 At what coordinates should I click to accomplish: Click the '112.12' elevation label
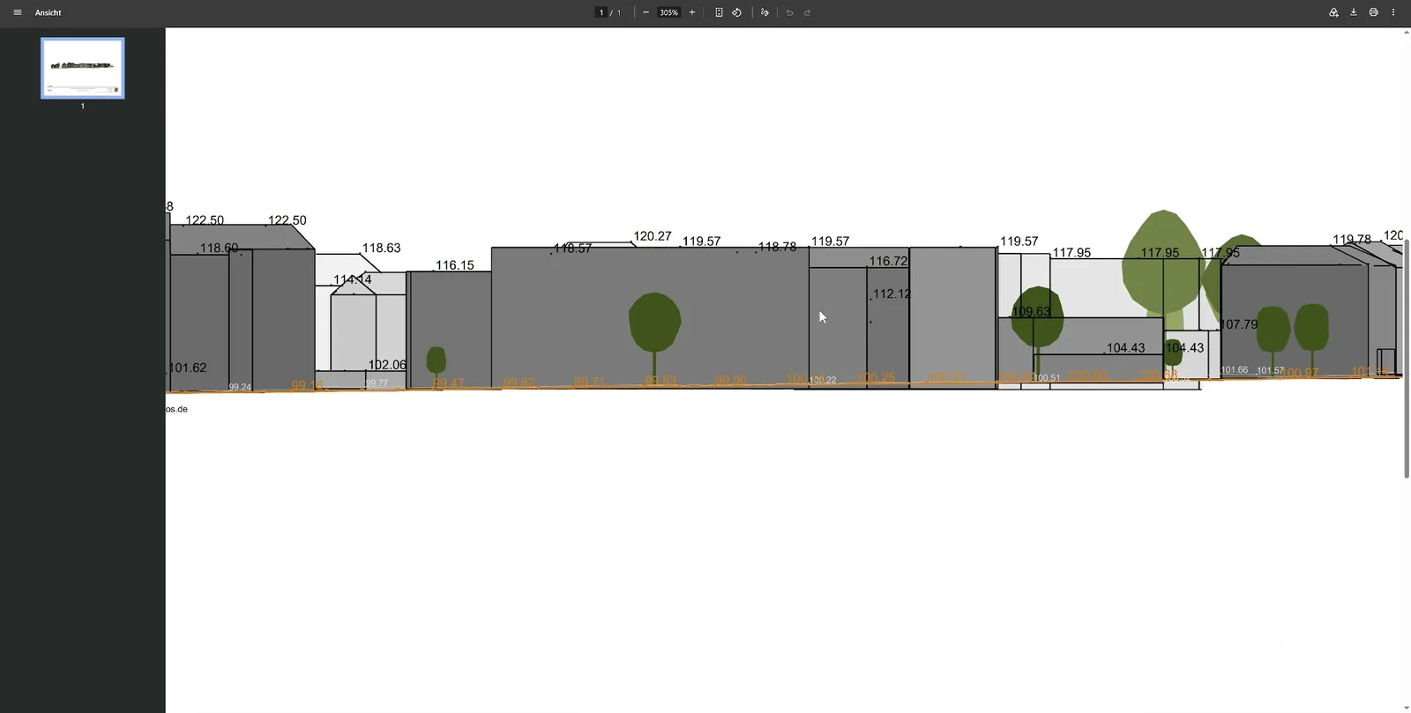pyautogui.click(x=892, y=294)
